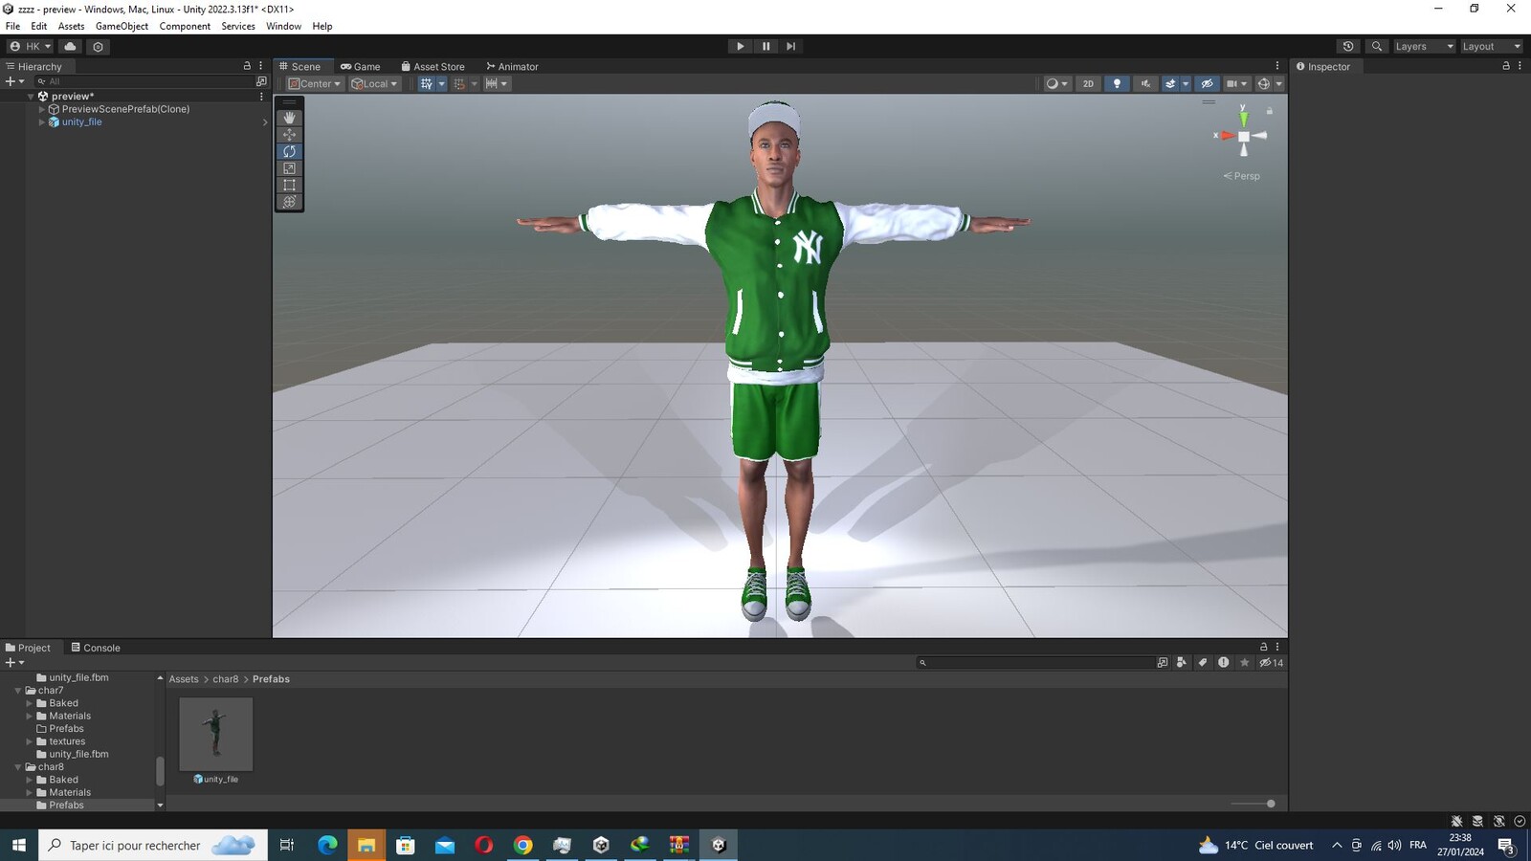Expand PreviewScenePrefab(Clone) in Hierarchy
The height and width of the screenshot is (861, 1531).
tap(41, 109)
